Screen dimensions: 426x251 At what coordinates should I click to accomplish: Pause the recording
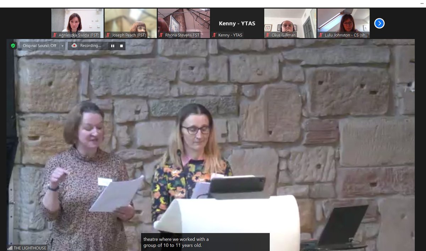click(x=113, y=46)
